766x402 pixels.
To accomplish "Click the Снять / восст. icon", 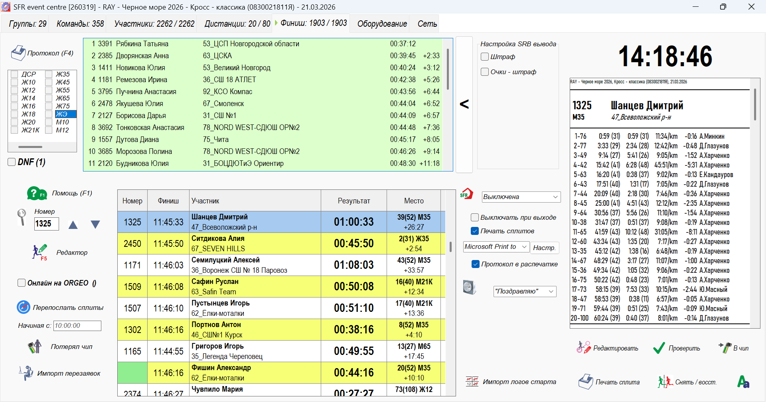I will pos(665,382).
